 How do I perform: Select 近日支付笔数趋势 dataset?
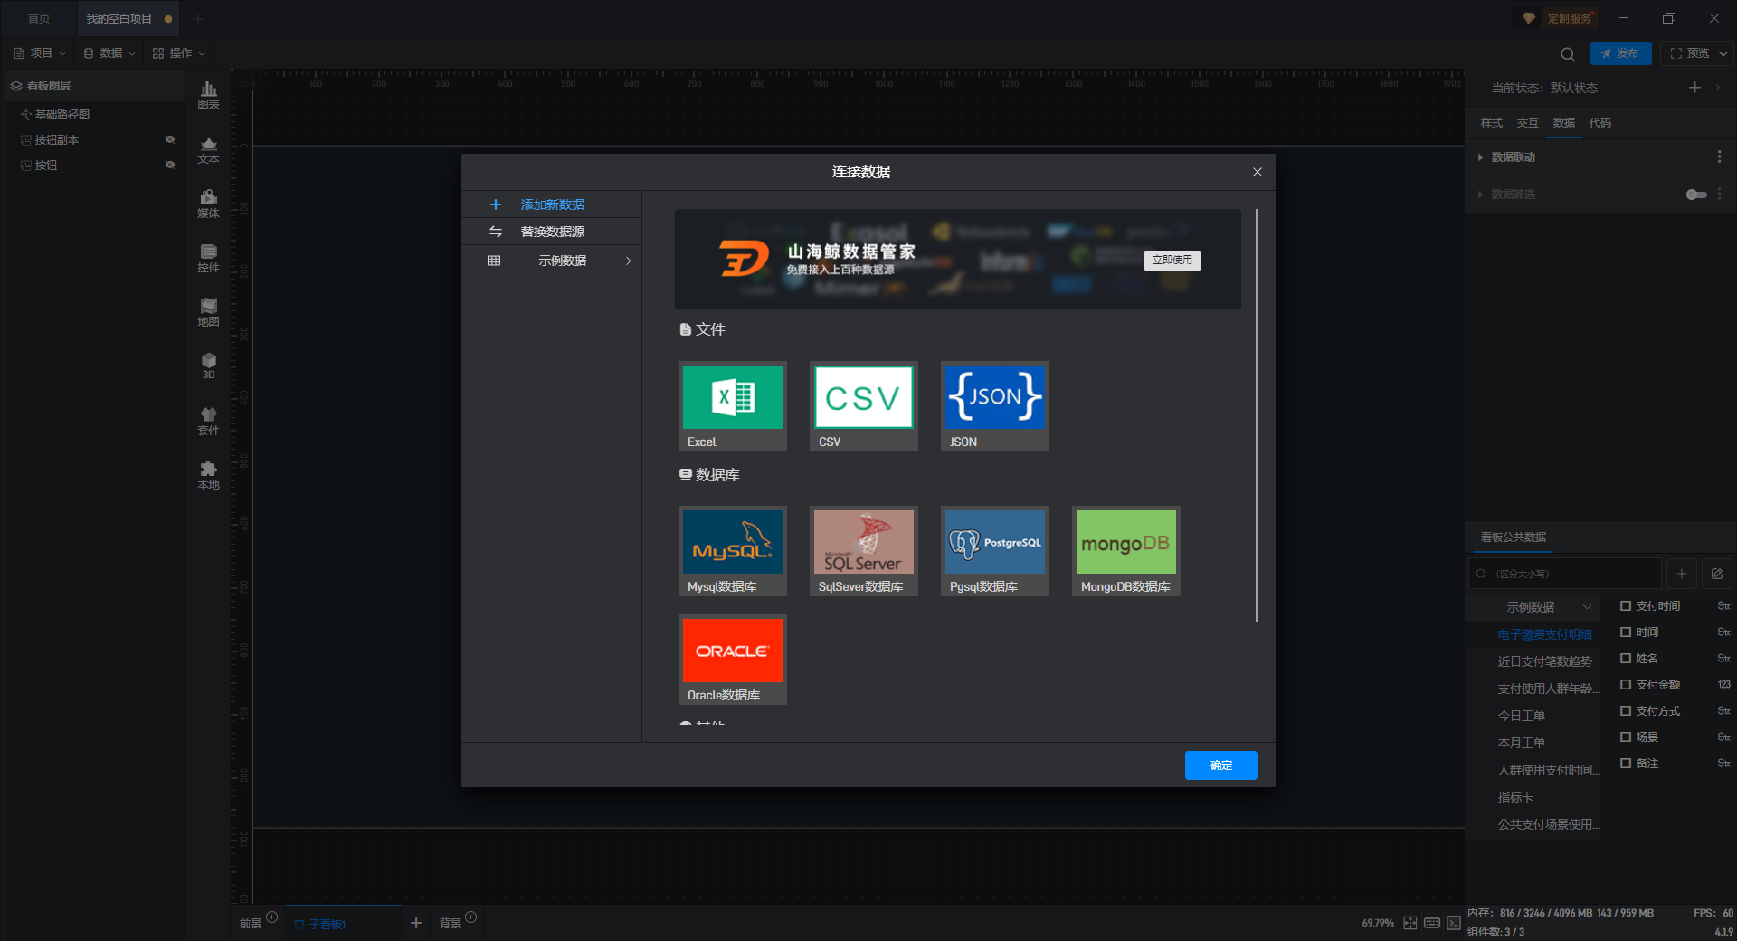pyautogui.click(x=1544, y=661)
